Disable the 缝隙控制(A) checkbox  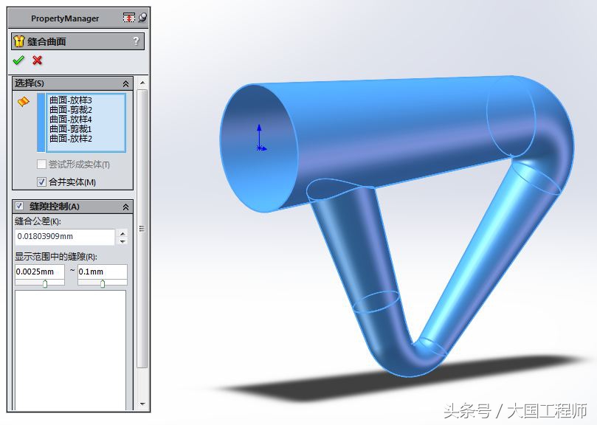tap(19, 207)
